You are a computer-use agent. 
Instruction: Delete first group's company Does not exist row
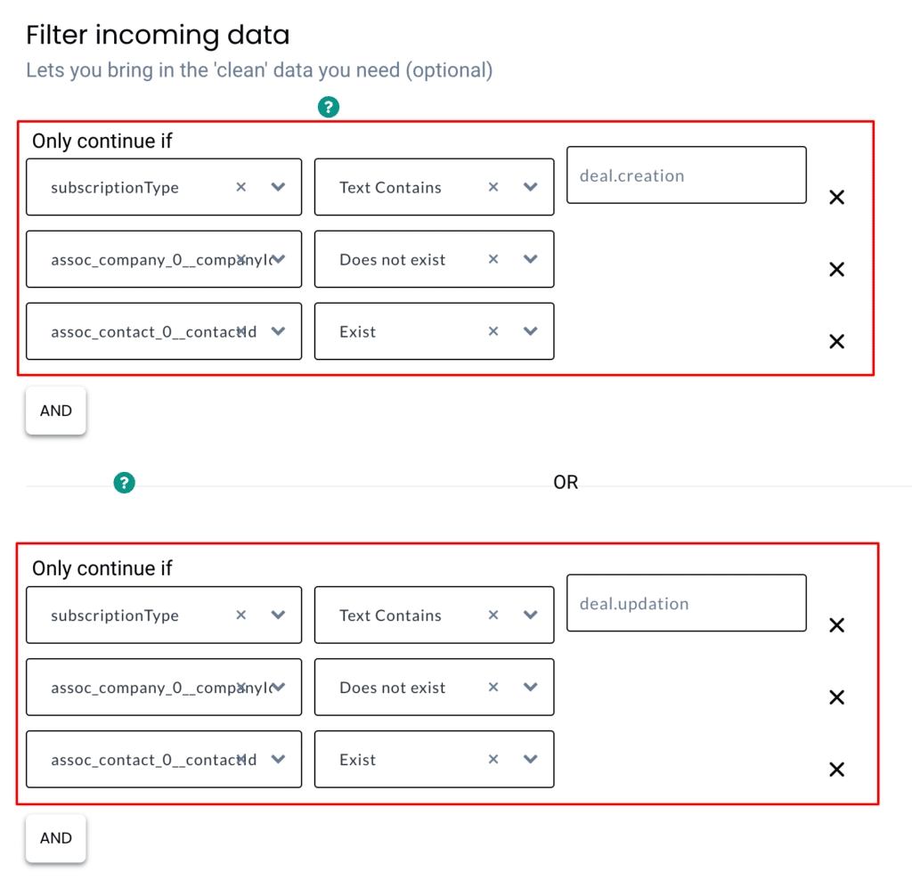tap(836, 269)
